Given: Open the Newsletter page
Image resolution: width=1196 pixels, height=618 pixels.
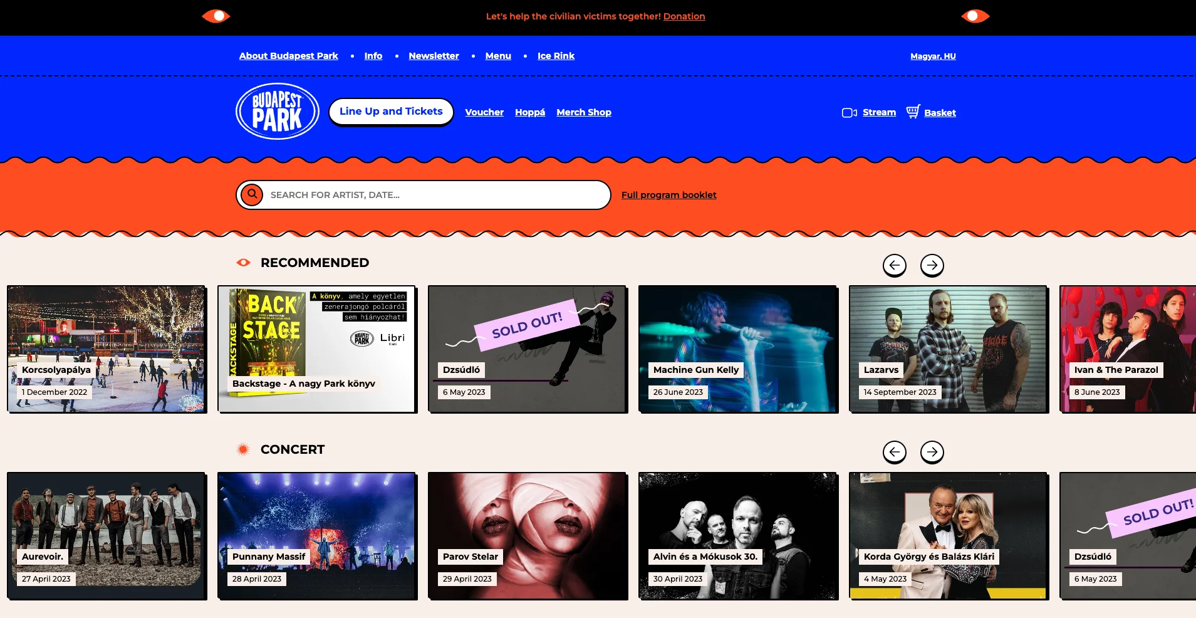Looking at the screenshot, I should coord(434,56).
